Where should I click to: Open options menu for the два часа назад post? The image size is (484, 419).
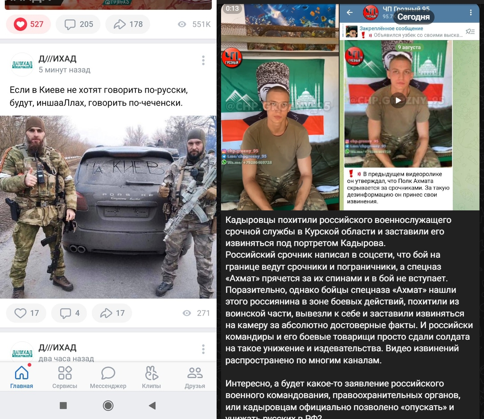coord(203,349)
